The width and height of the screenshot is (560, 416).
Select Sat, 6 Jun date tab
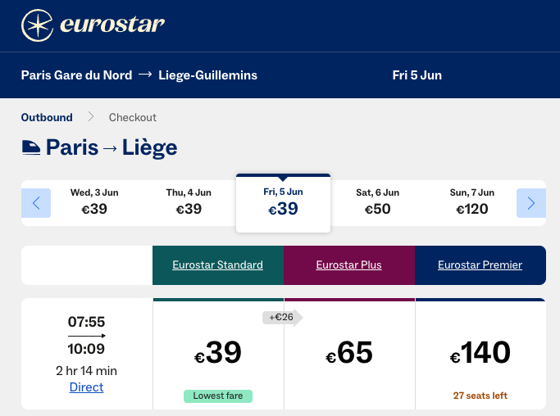[x=377, y=202]
